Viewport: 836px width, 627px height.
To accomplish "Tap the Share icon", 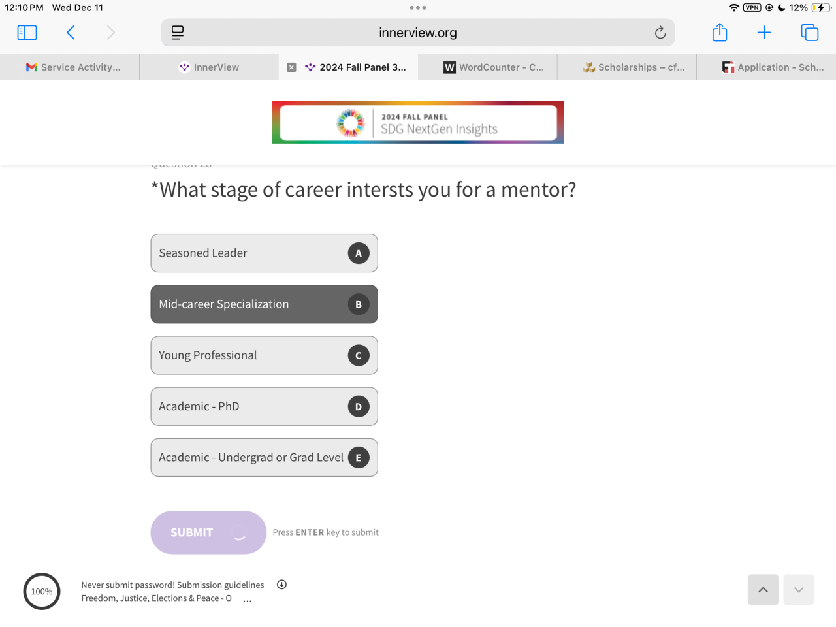I will coord(720,33).
